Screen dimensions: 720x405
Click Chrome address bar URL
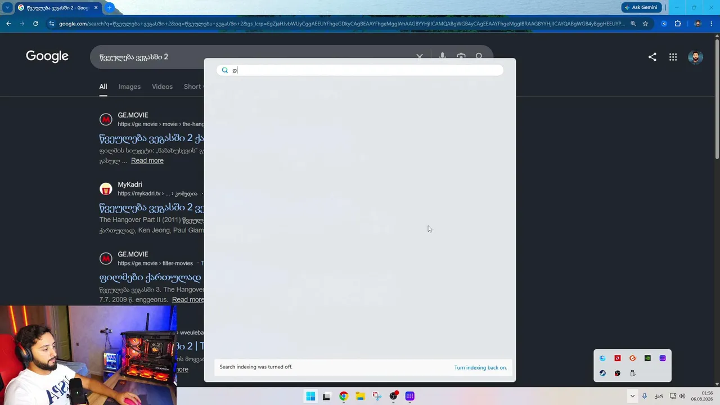[x=341, y=24]
